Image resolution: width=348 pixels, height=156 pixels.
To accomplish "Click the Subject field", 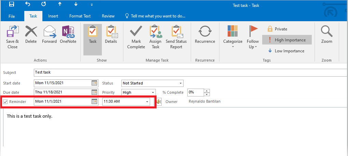I will 191,73.
